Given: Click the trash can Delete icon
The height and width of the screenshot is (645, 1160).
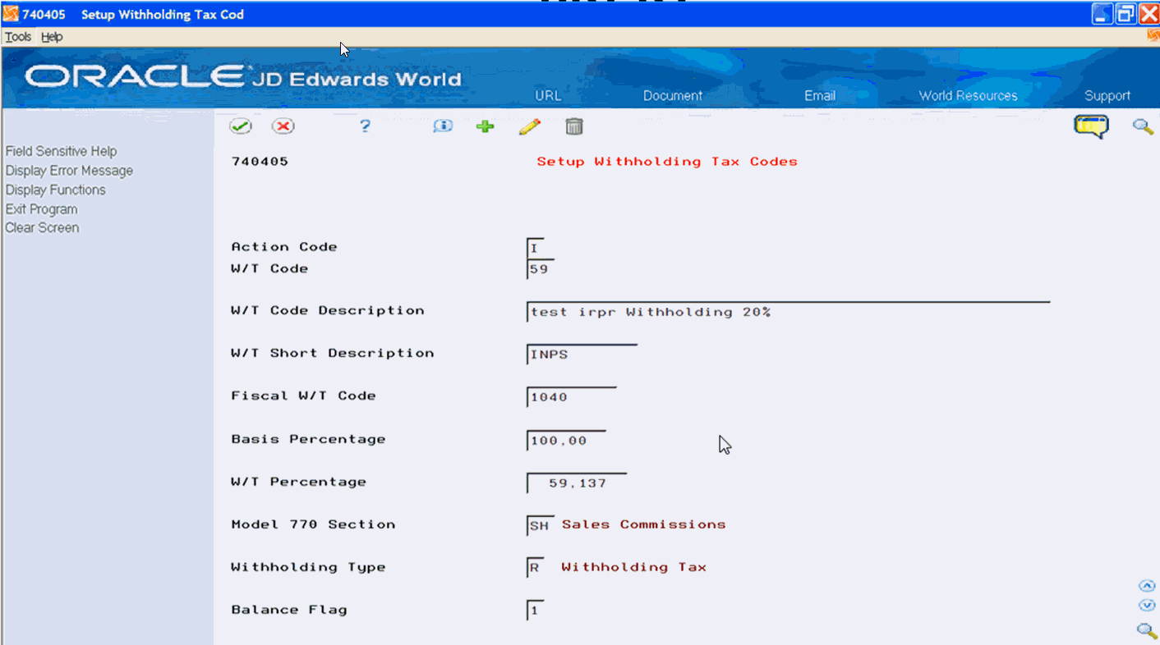Looking at the screenshot, I should (x=574, y=126).
